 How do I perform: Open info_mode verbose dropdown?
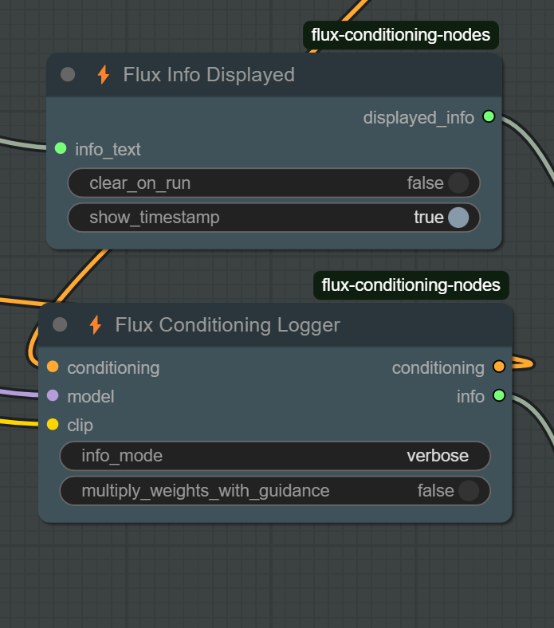275,456
